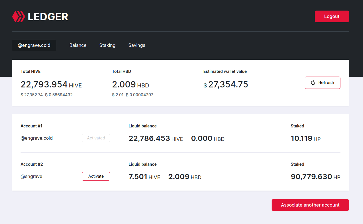Click the disabled Activated button for @engrave.cold
Viewport: 363px width, 224px height.
tap(96, 138)
